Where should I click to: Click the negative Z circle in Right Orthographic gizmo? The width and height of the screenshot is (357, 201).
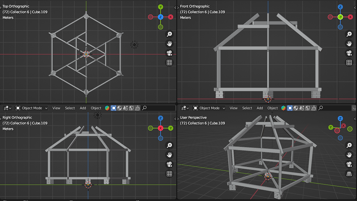click(x=161, y=138)
